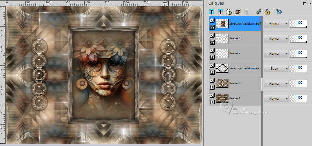Click the chain link layers icon
Screen dimensions: 312x146
[x=259, y=12]
